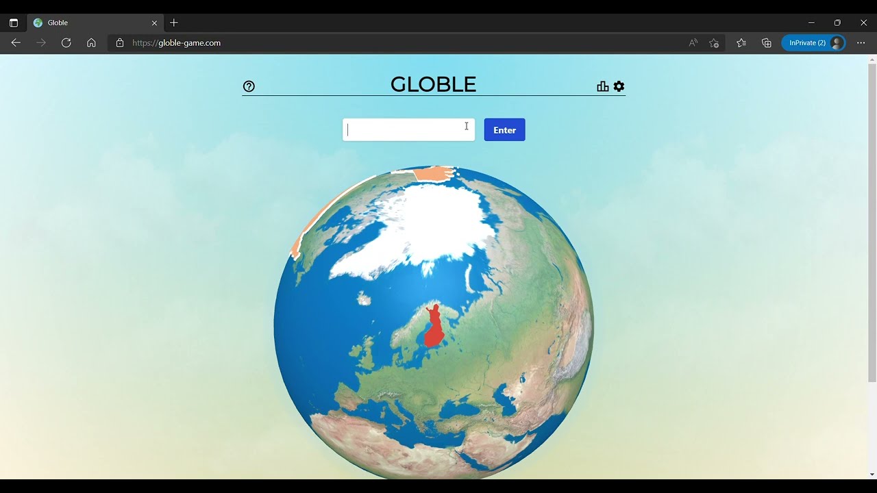Open the browser home icon
877x493 pixels.
[x=91, y=42]
